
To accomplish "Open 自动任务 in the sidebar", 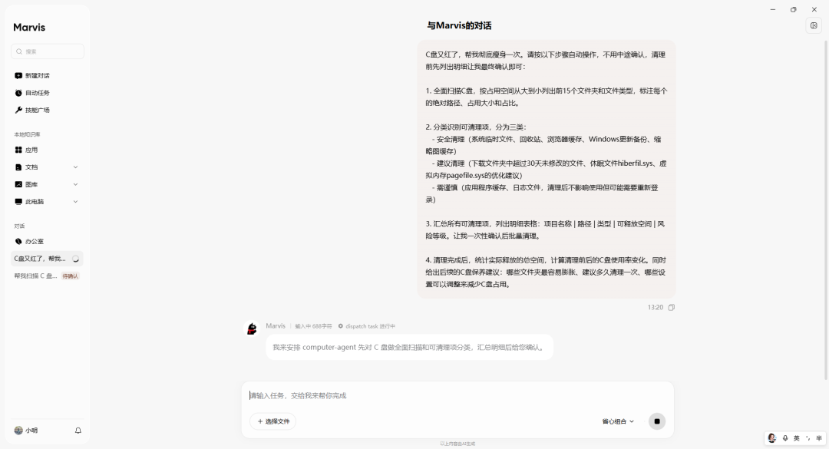I will (47, 93).
